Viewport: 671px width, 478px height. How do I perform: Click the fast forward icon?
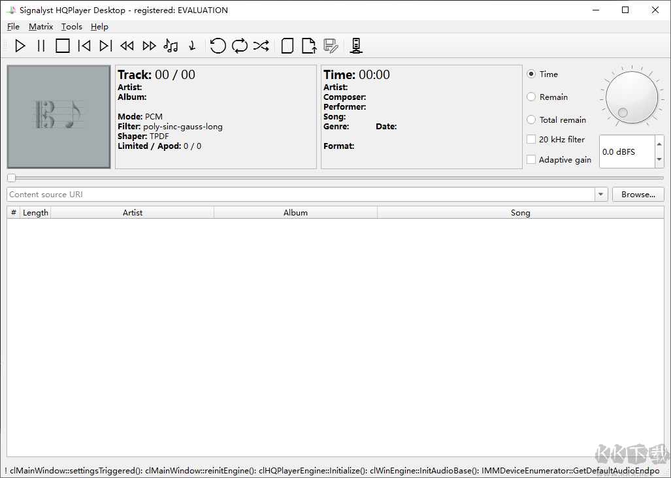point(149,46)
